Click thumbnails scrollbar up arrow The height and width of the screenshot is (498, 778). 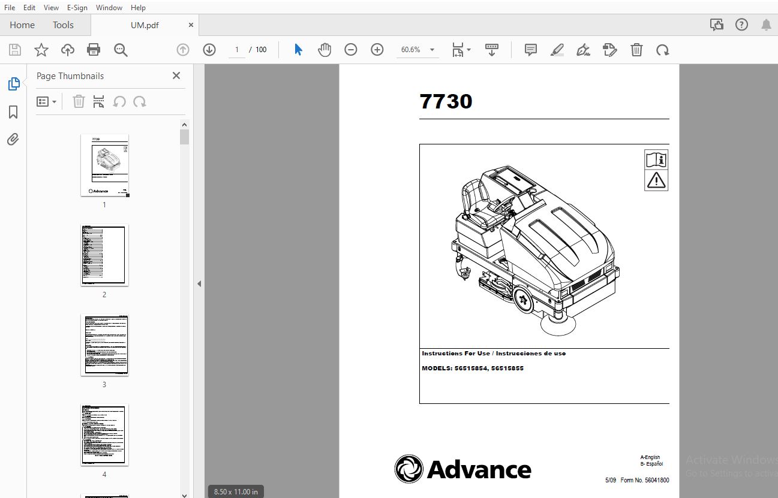click(x=184, y=125)
